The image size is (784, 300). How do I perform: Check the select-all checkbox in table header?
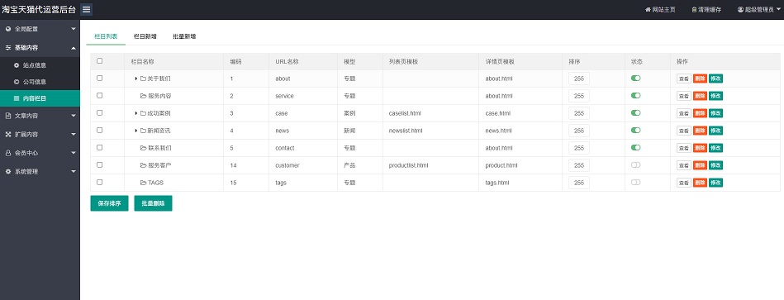tap(99, 61)
